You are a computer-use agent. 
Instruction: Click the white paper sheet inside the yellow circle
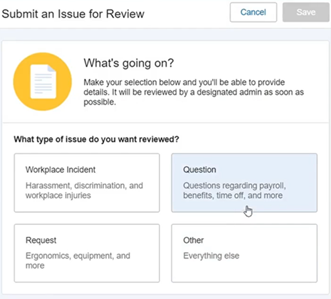point(43,82)
